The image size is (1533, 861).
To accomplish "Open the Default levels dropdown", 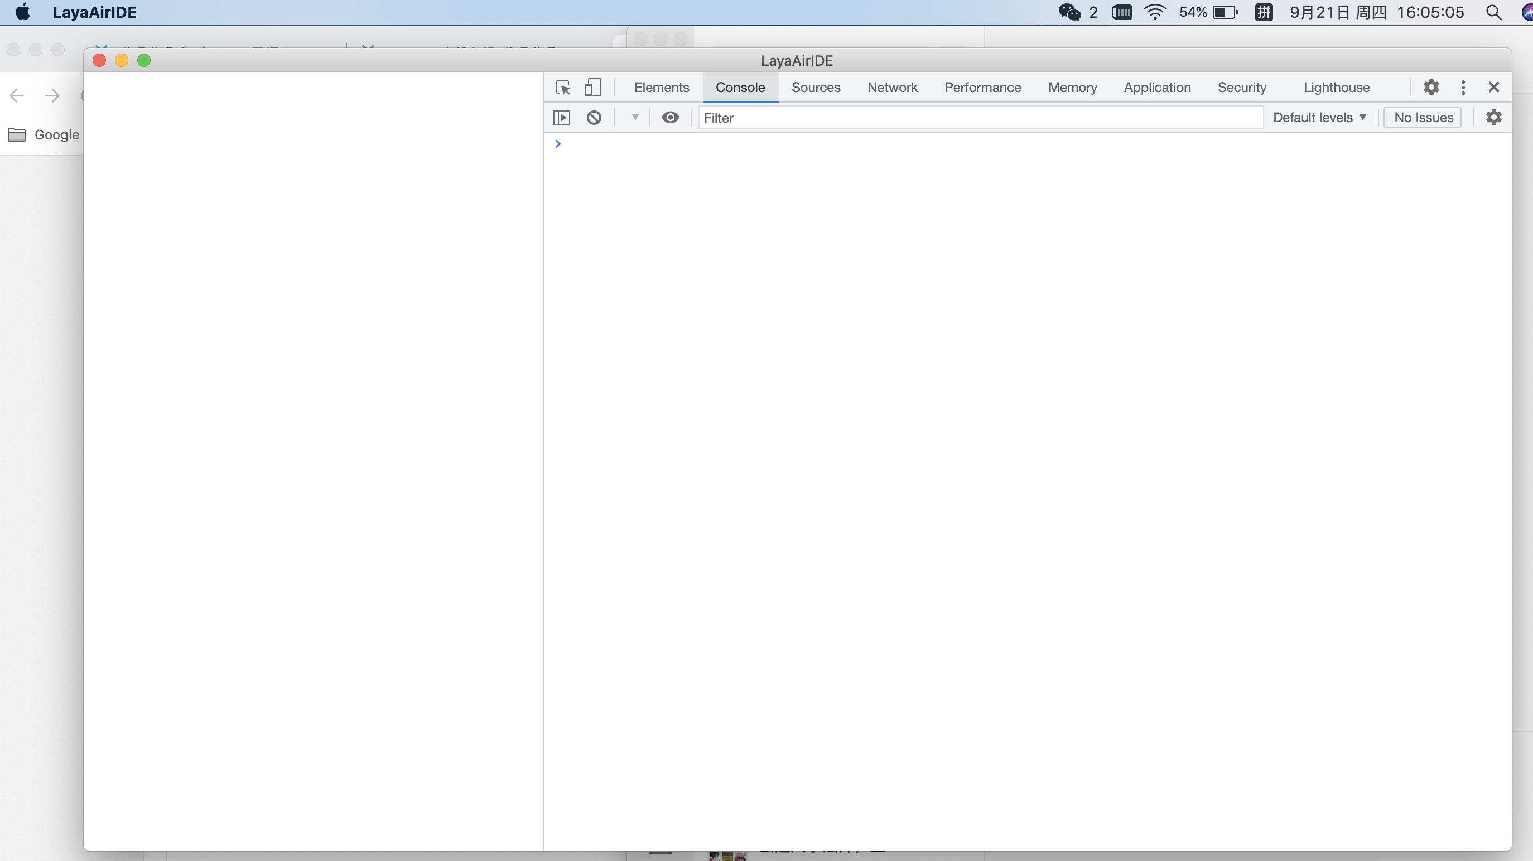I will pos(1319,118).
